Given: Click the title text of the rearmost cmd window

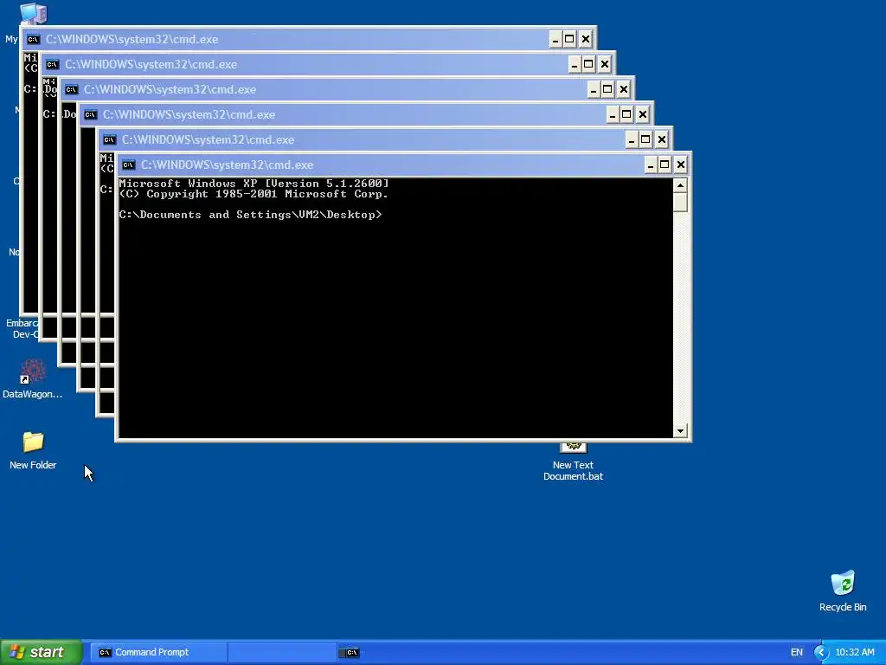Looking at the screenshot, I should [132, 40].
